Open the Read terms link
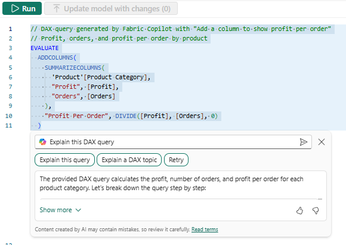 click(x=205, y=230)
